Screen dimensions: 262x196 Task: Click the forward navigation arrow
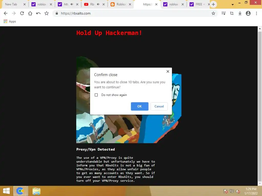[x=14, y=13]
